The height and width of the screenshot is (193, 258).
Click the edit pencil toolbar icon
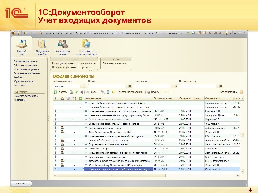point(76,92)
